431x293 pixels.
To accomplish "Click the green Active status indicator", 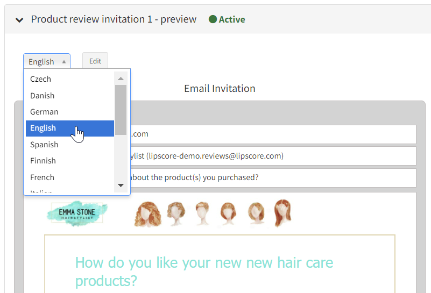I will coord(227,19).
